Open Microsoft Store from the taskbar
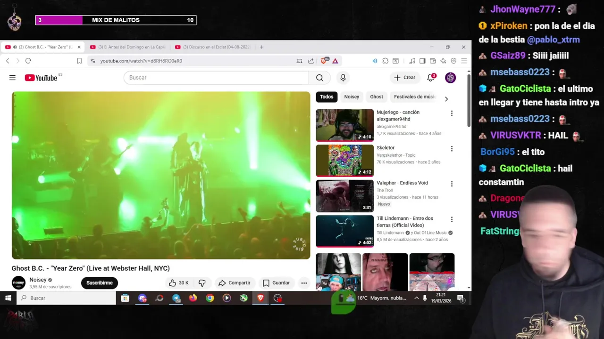604x339 pixels. (x=125, y=298)
